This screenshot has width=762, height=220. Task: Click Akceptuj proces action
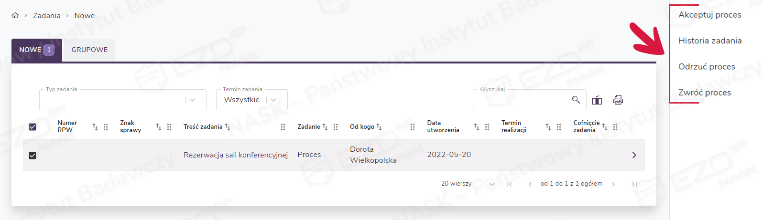click(x=709, y=15)
